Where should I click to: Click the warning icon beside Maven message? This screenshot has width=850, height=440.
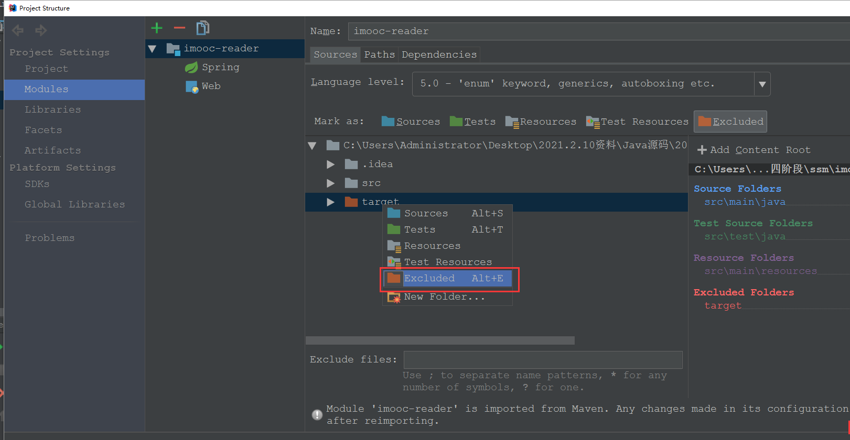tap(317, 415)
